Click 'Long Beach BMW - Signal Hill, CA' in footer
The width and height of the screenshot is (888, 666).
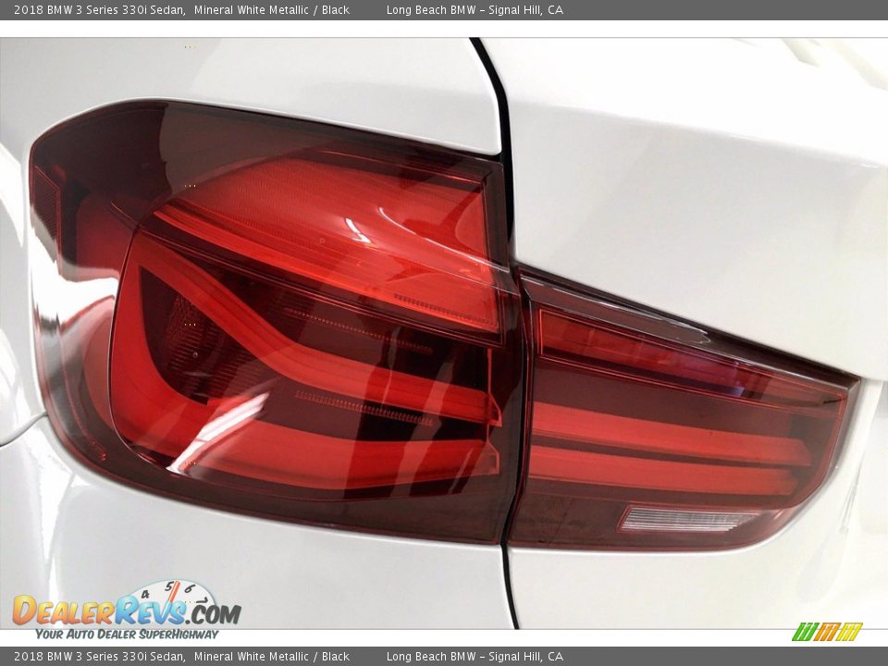click(475, 657)
